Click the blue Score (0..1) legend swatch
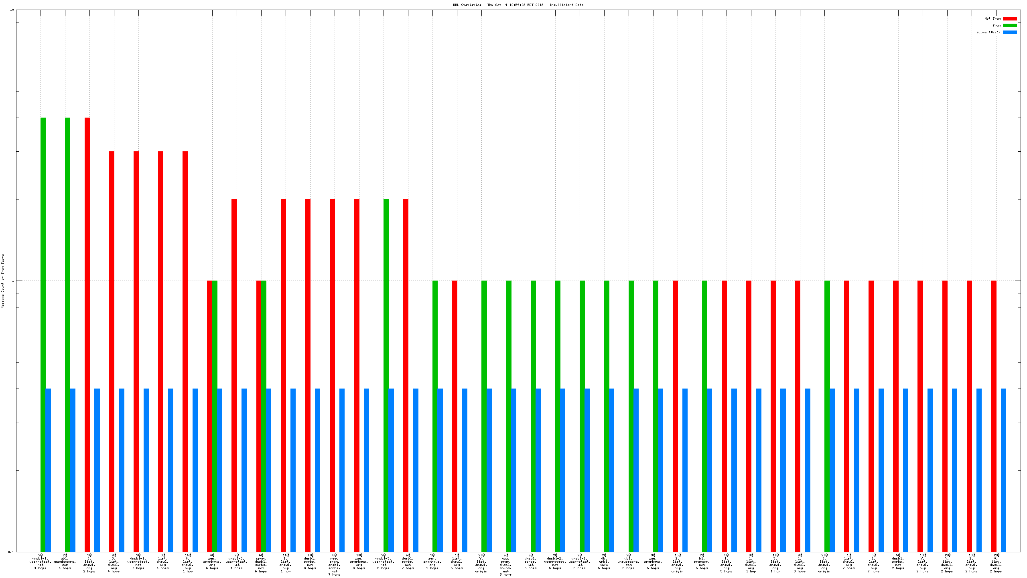 pyautogui.click(x=1010, y=32)
